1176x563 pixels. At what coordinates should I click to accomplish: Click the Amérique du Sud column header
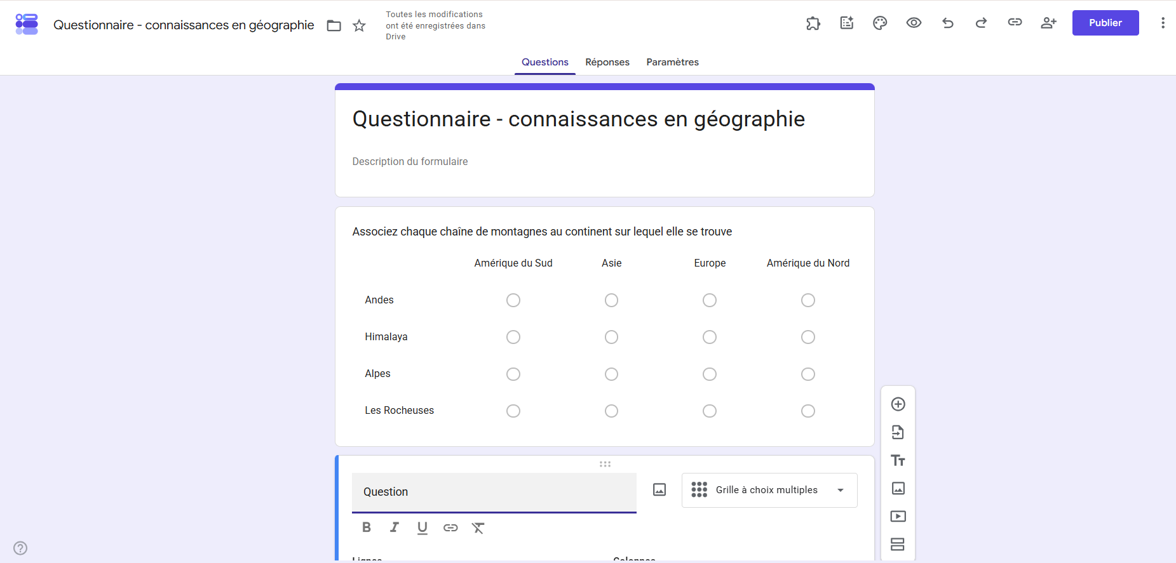(513, 263)
